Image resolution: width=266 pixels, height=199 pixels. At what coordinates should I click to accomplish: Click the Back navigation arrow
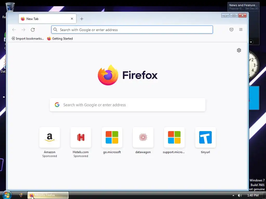pos(14,30)
